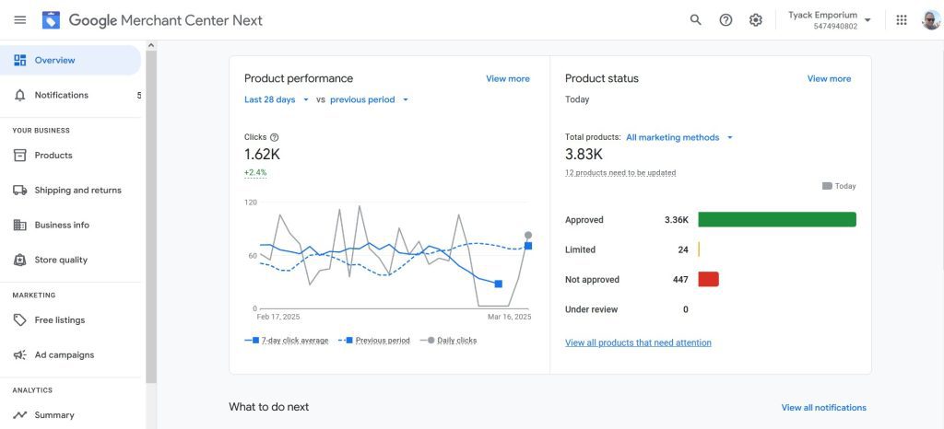Toggle the Daily clicks legend series
Image resolution: width=944 pixels, height=429 pixels.
coord(449,341)
